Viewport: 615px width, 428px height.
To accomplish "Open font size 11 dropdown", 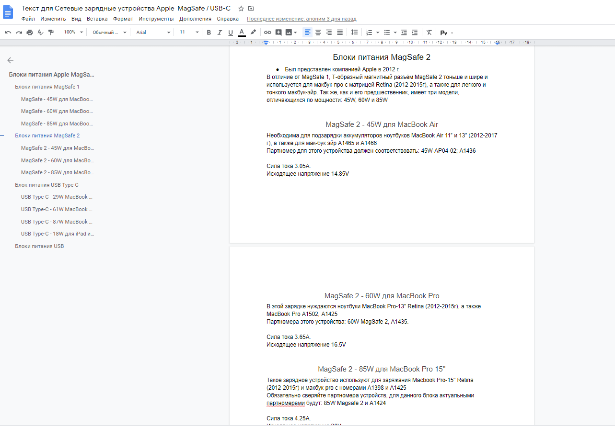I will (189, 33).
